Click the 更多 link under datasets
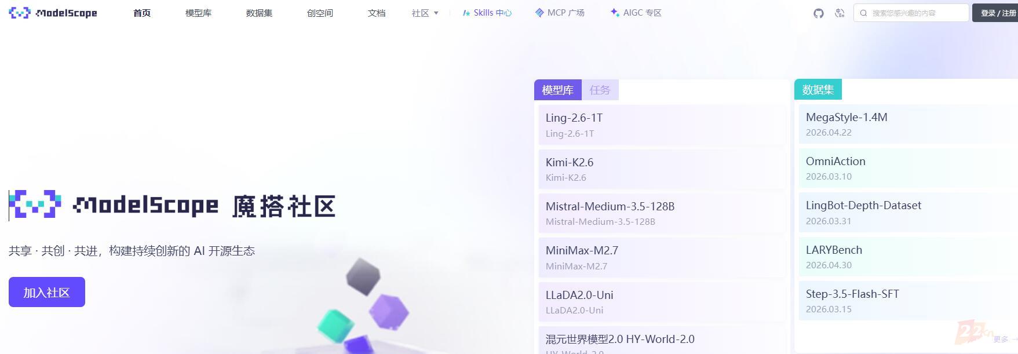The image size is (1018, 354). [1005, 339]
